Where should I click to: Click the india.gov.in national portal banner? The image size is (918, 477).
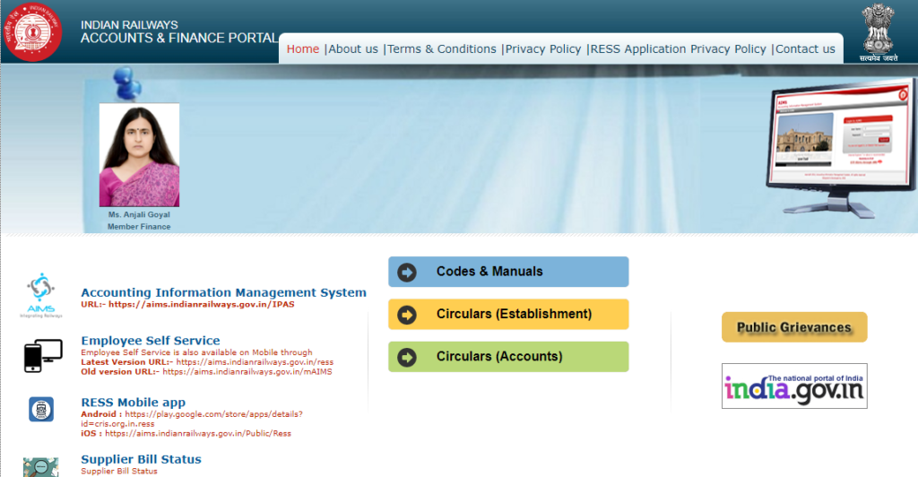(x=794, y=386)
